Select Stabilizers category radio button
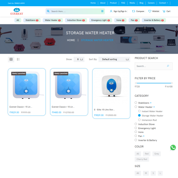Screen dimensions: 178x178 [x=136, y=103]
